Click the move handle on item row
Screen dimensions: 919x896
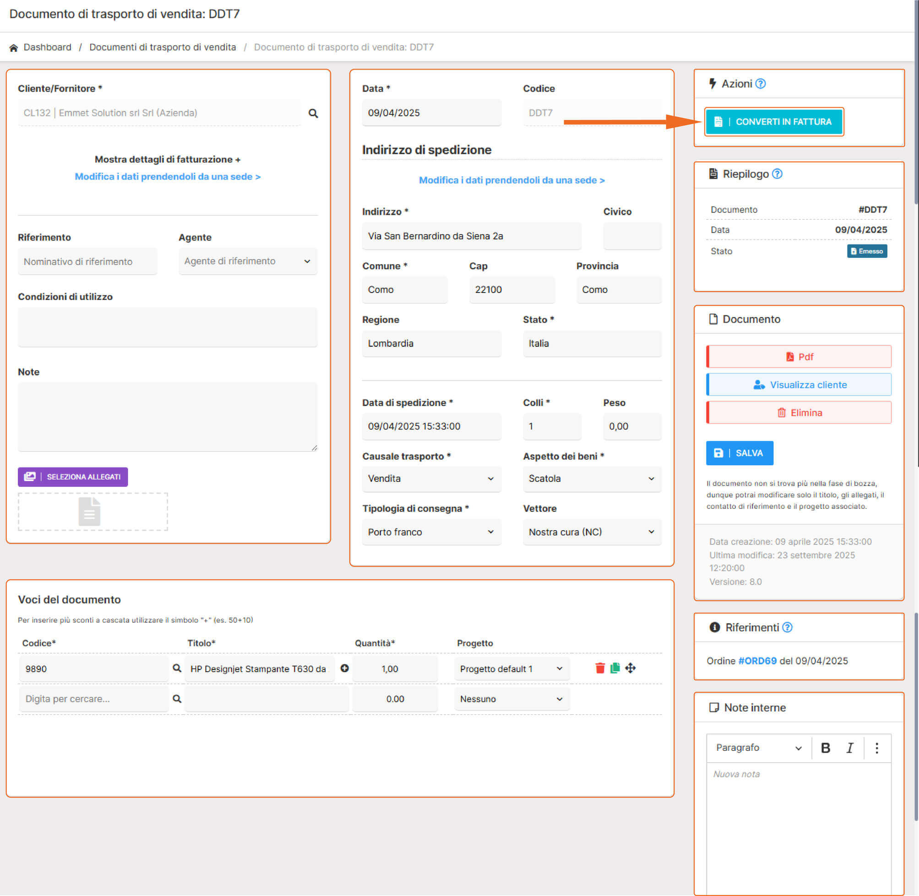pos(631,668)
